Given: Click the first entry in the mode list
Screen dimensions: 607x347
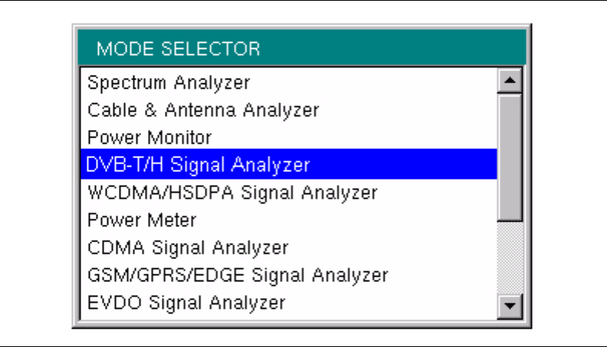Looking at the screenshot, I should [x=169, y=82].
